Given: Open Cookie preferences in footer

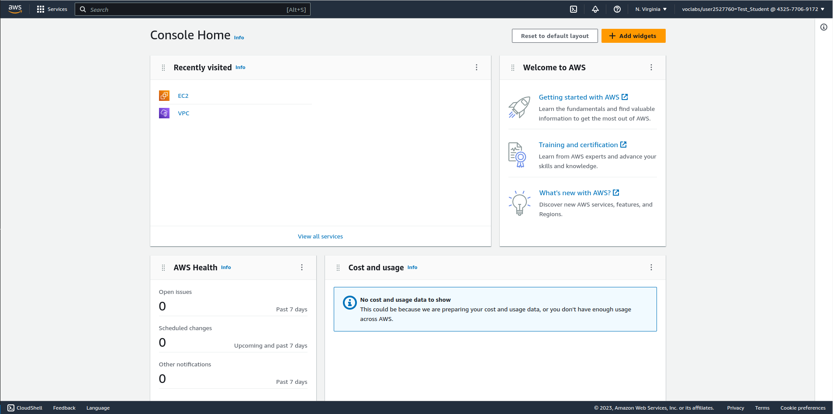Looking at the screenshot, I should pyautogui.click(x=803, y=408).
